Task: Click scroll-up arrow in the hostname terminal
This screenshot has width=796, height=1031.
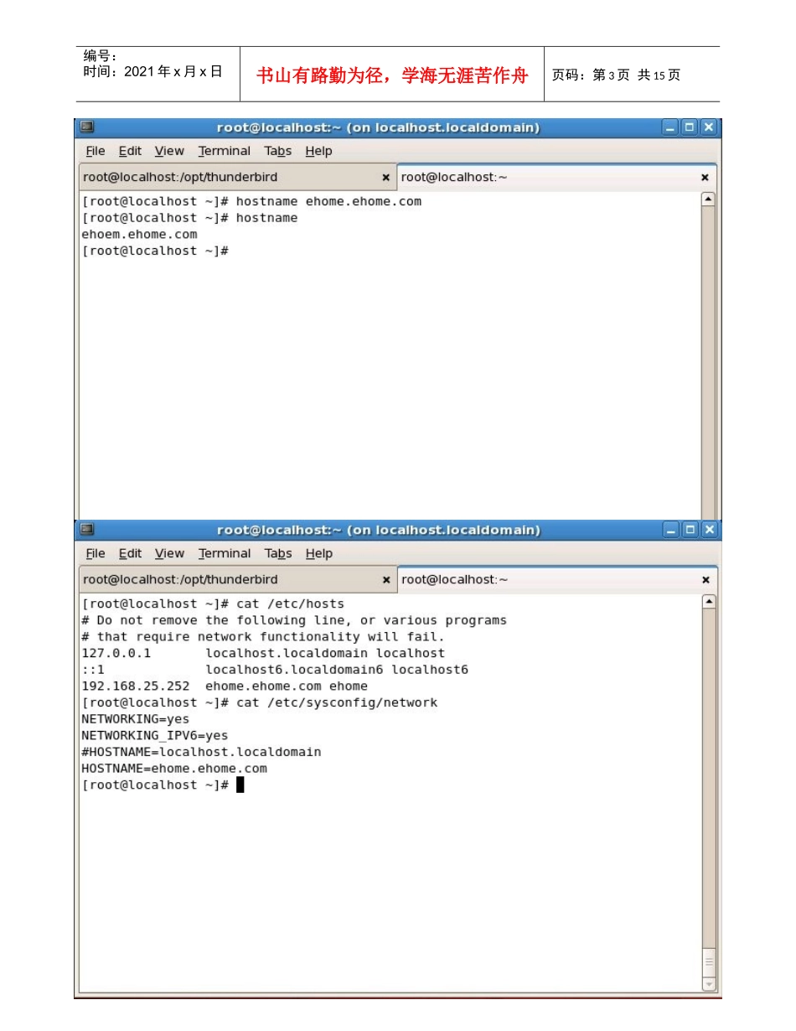Action: 708,199
